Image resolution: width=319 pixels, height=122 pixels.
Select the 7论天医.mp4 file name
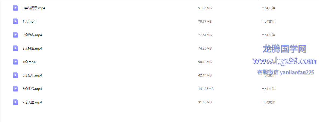pyautogui.click(x=32, y=102)
